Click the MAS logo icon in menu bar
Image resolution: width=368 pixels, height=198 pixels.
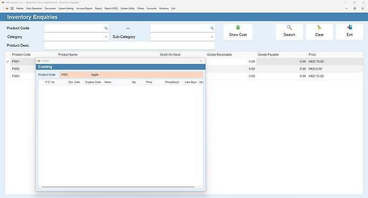7,9
